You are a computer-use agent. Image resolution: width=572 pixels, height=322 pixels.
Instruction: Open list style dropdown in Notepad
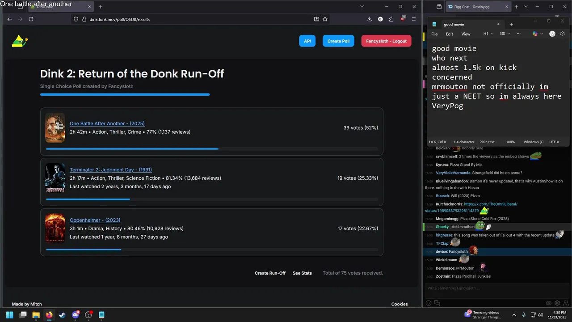tap(505, 34)
